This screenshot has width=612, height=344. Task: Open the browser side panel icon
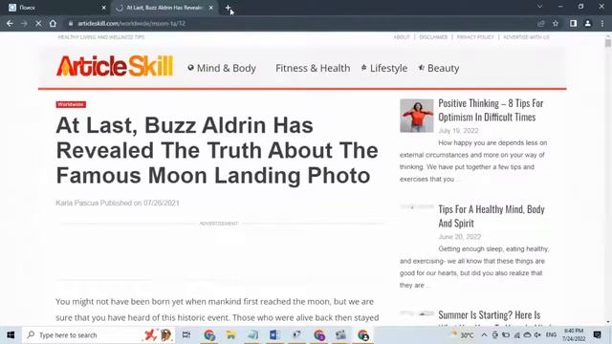coord(573,23)
